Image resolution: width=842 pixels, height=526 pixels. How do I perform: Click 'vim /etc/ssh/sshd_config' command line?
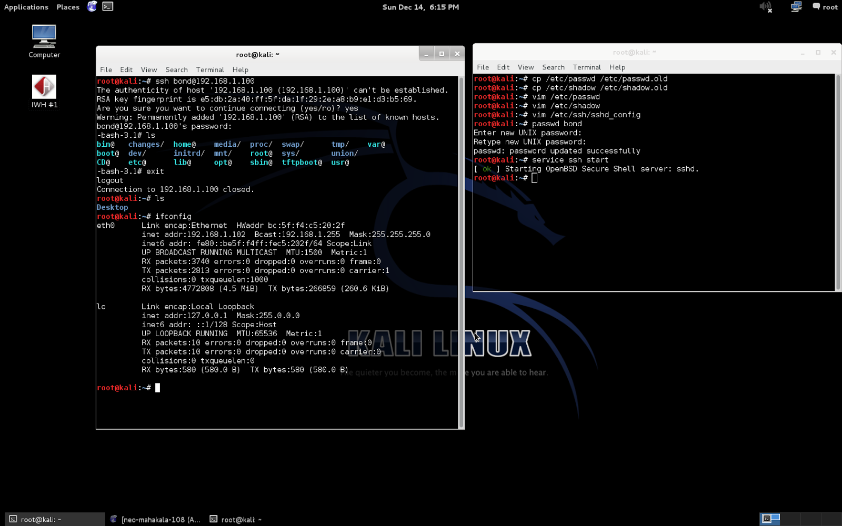point(586,115)
